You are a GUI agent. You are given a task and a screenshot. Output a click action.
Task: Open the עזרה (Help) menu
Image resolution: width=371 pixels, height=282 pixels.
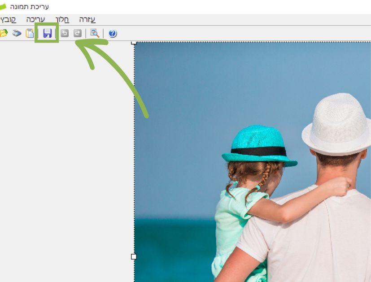87,20
